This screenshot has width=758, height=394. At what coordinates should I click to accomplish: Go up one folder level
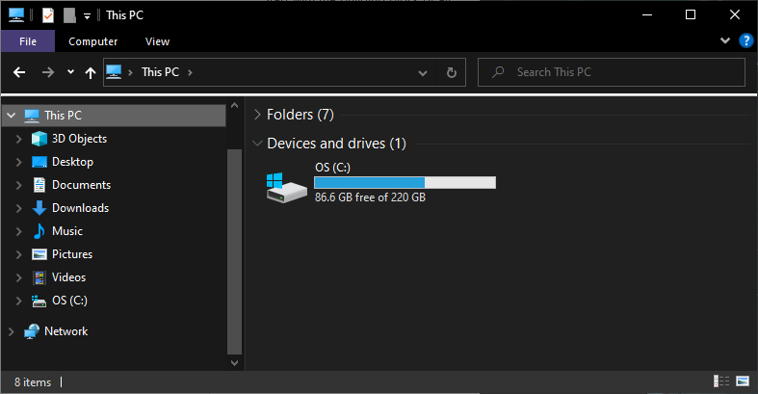pos(91,72)
